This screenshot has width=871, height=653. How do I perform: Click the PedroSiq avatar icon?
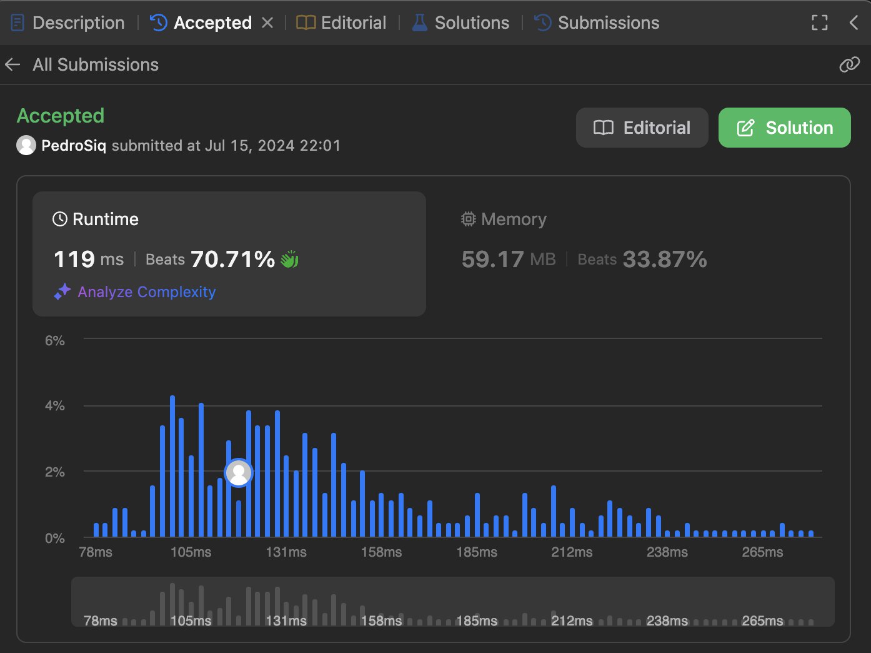point(26,145)
